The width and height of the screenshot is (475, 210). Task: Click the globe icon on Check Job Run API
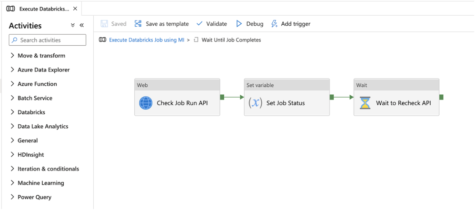(146, 103)
